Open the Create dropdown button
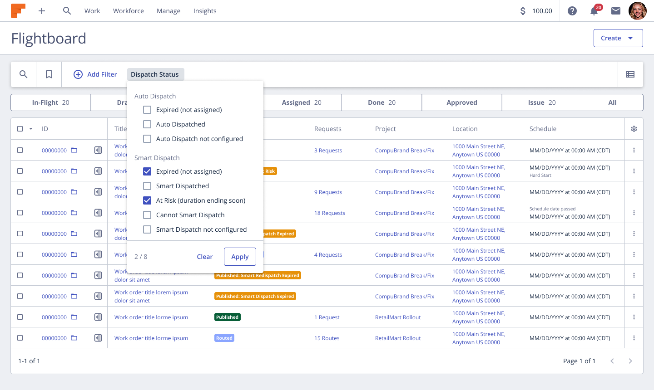Viewport: 654px width, 390px height. [x=618, y=38]
